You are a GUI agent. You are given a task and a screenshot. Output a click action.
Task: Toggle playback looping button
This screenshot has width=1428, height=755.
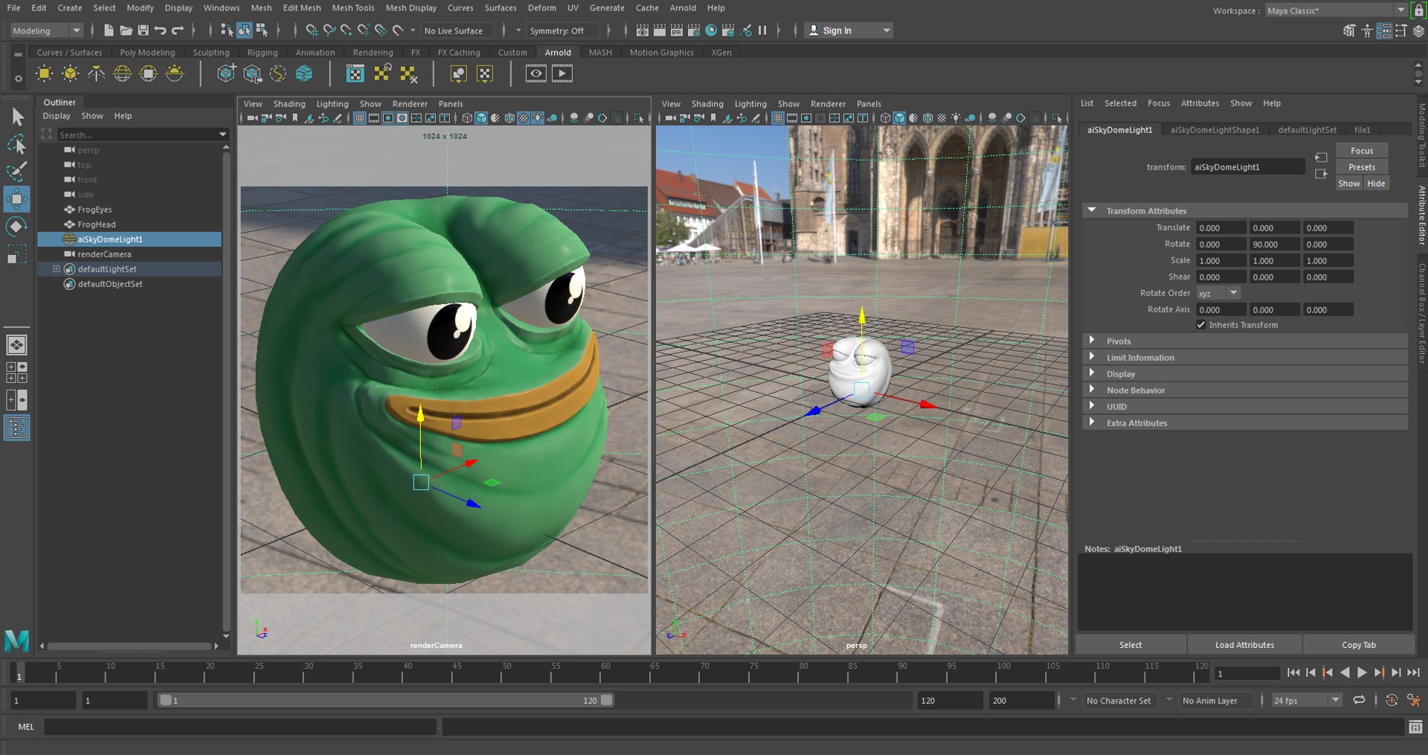(1359, 700)
